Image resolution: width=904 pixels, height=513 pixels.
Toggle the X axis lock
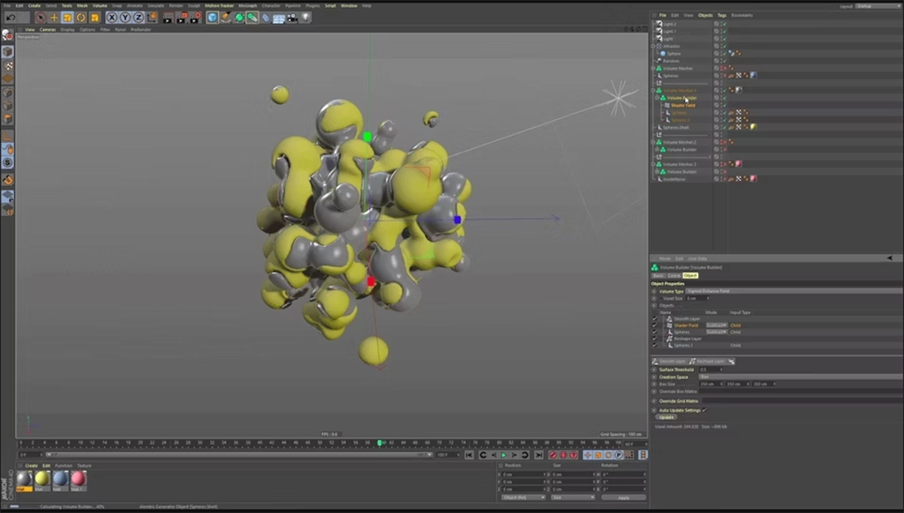pos(111,18)
